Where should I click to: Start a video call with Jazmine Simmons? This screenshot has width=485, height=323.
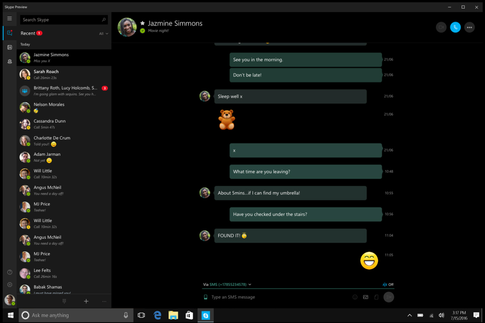(441, 27)
